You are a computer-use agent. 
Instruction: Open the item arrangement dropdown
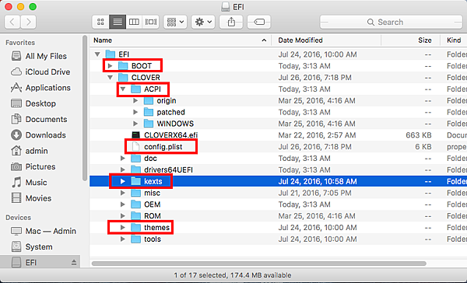175,22
